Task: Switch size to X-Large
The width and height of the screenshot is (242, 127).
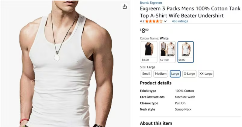Action: (189, 74)
